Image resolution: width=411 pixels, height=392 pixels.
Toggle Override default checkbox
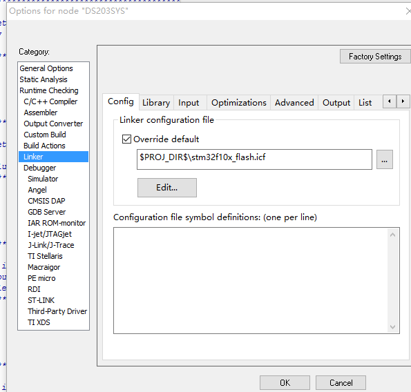(126, 139)
